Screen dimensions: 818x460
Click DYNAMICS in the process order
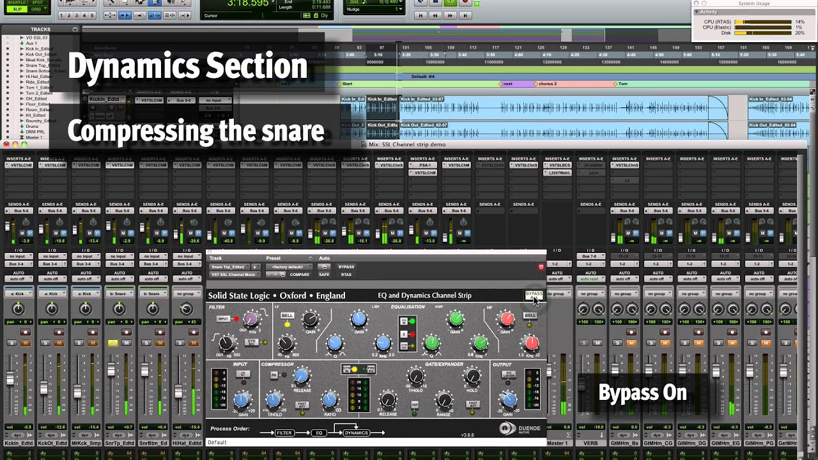(357, 433)
